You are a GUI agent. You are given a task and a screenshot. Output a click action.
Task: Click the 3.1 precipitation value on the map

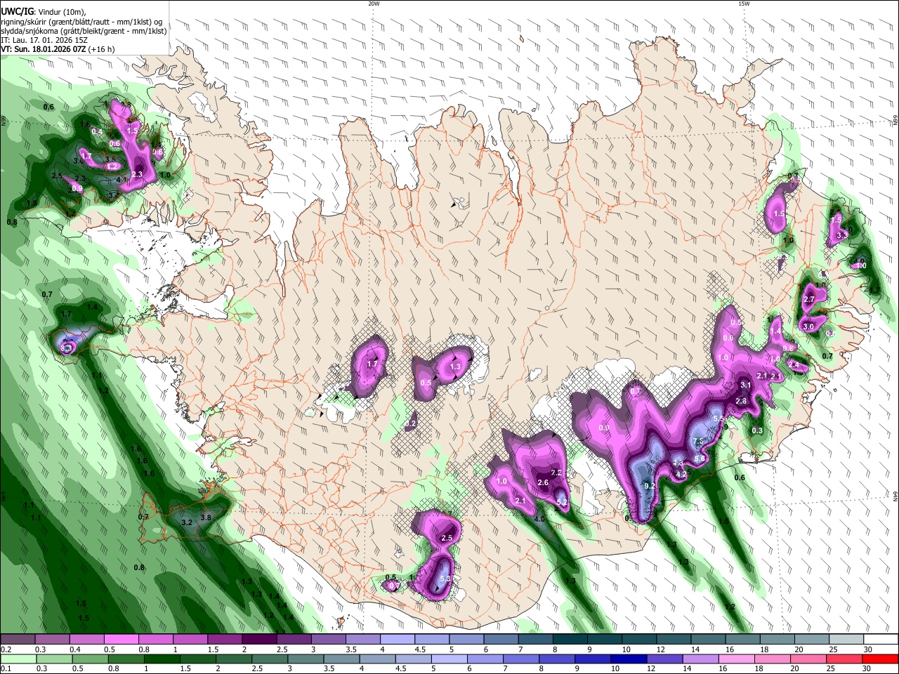point(746,385)
